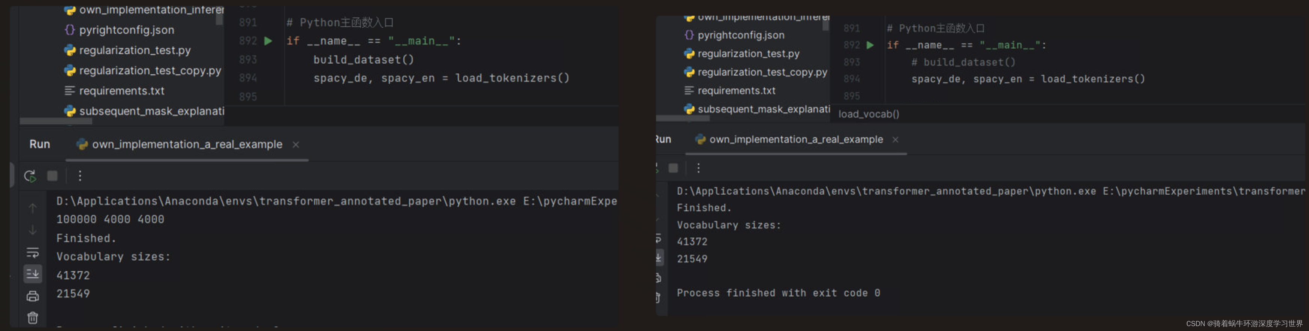
Task: Open regularization_test_copy.py in the left project tree
Action: (150, 70)
